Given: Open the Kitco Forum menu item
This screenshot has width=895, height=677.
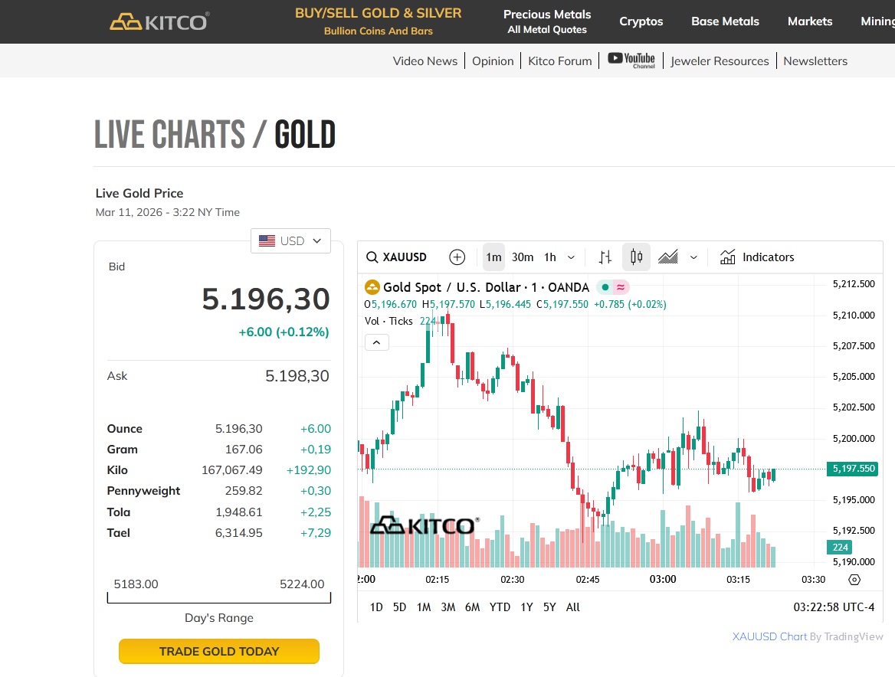Looking at the screenshot, I should tap(559, 61).
